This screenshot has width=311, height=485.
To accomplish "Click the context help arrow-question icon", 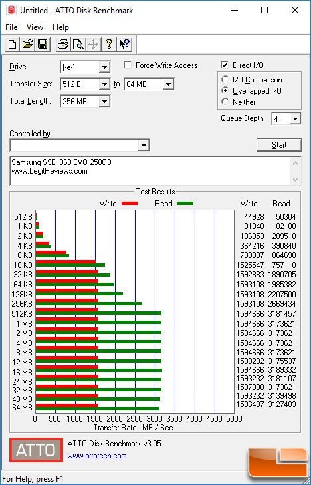I will click(124, 45).
